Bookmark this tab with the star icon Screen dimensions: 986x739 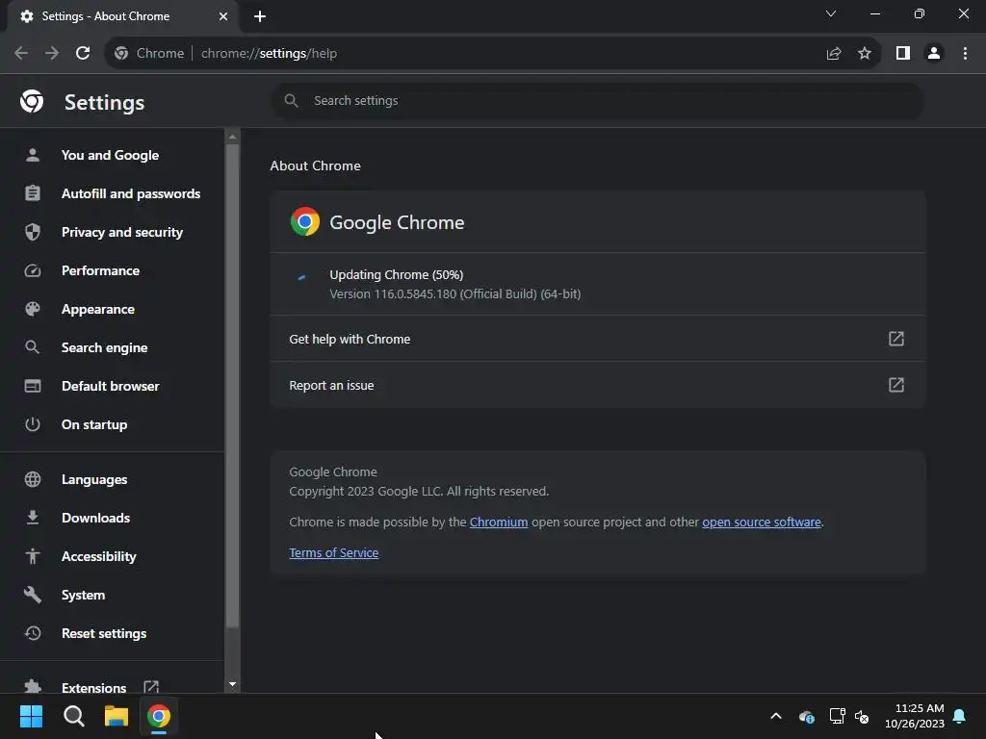click(x=865, y=54)
